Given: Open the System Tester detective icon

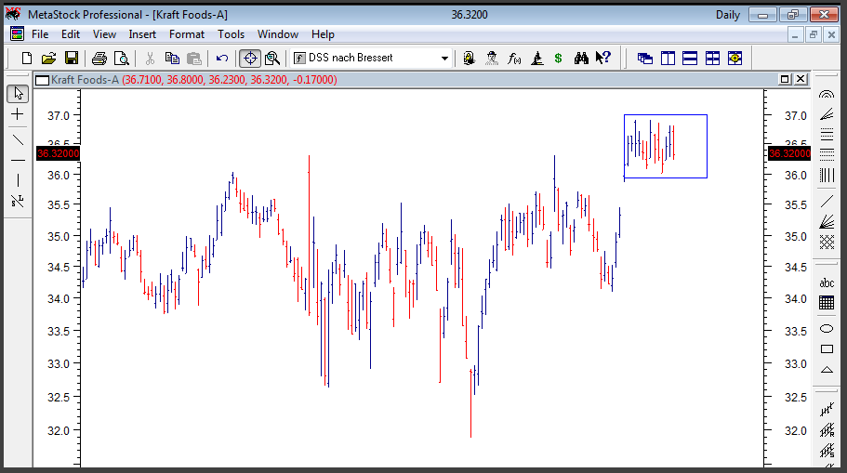Looking at the screenshot, I should pyautogui.click(x=492, y=59).
